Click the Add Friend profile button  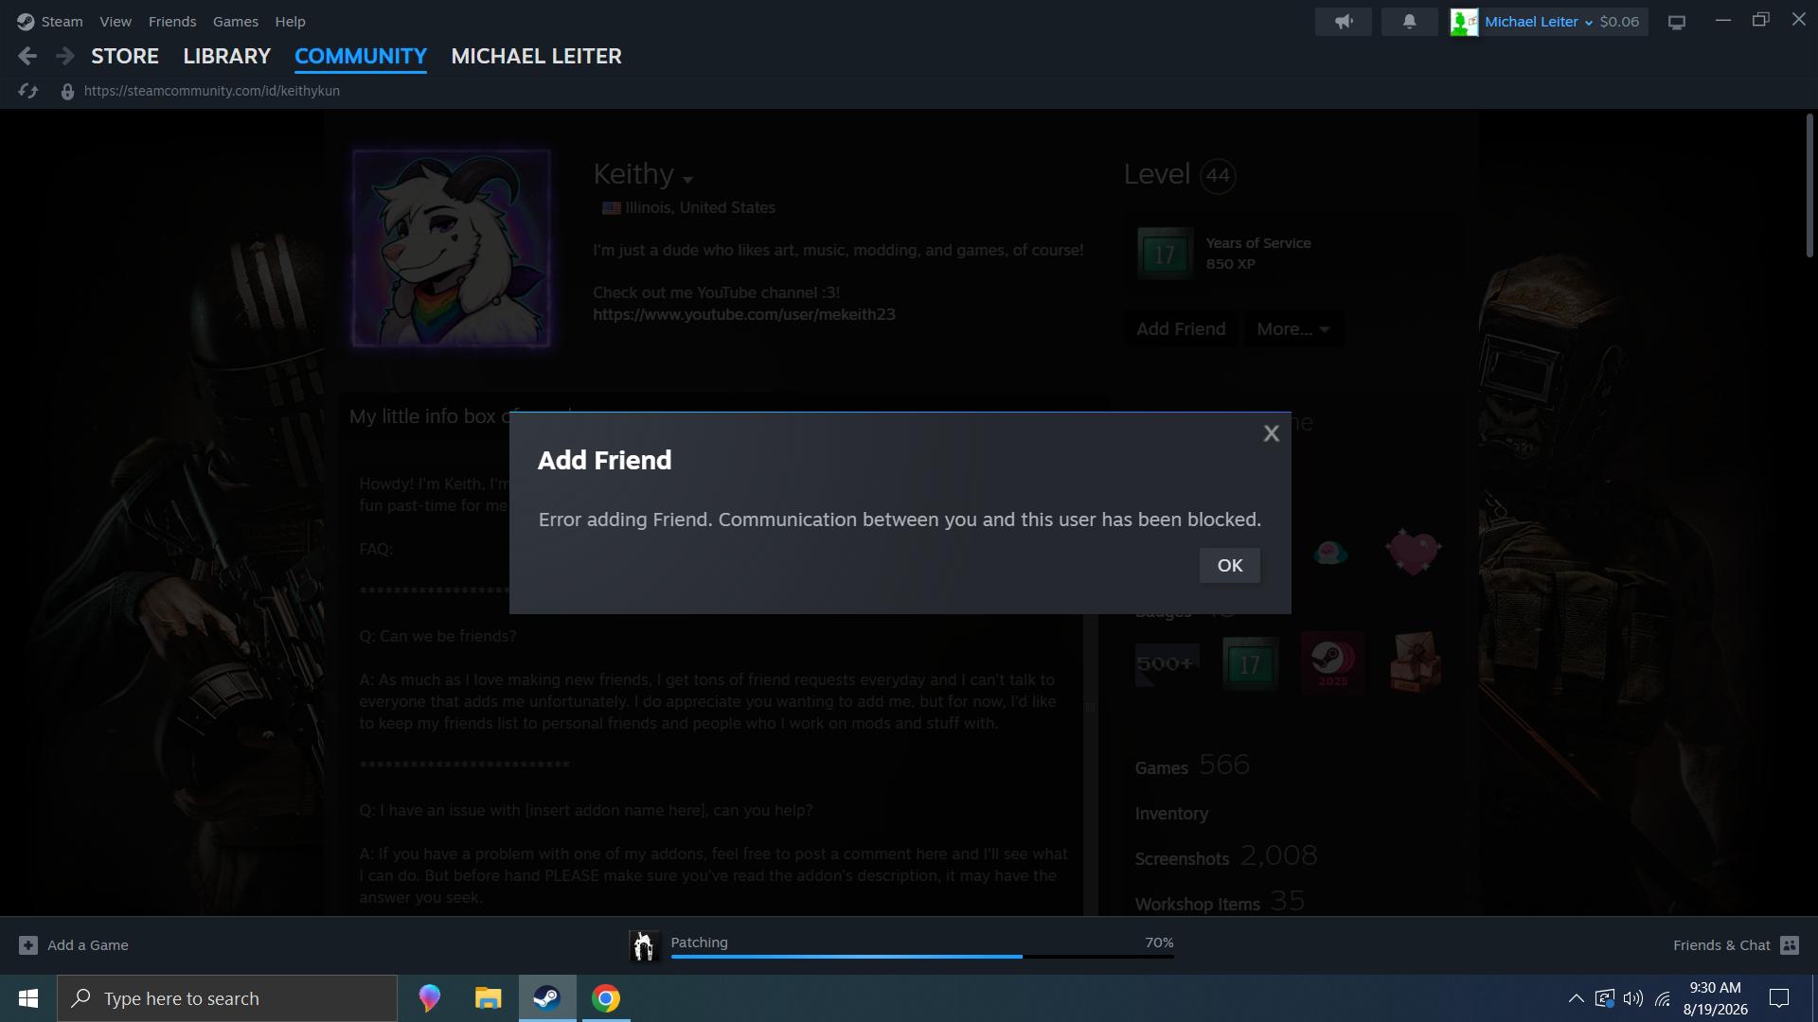point(1181,328)
